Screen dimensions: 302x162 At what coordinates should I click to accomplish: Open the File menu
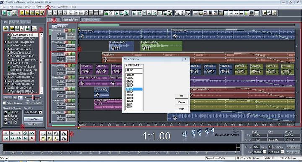[x=4, y=7]
